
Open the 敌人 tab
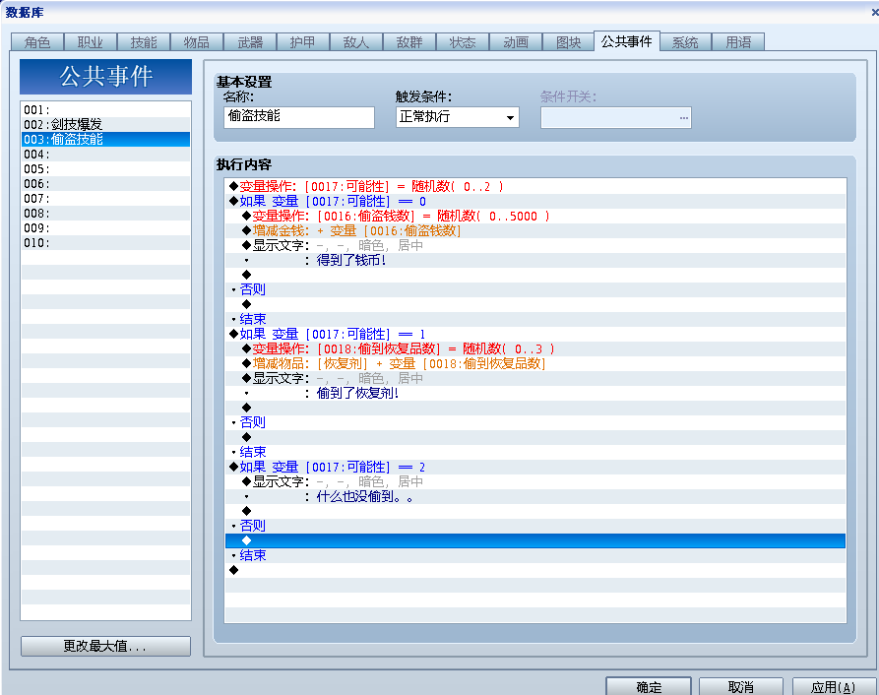[356, 42]
